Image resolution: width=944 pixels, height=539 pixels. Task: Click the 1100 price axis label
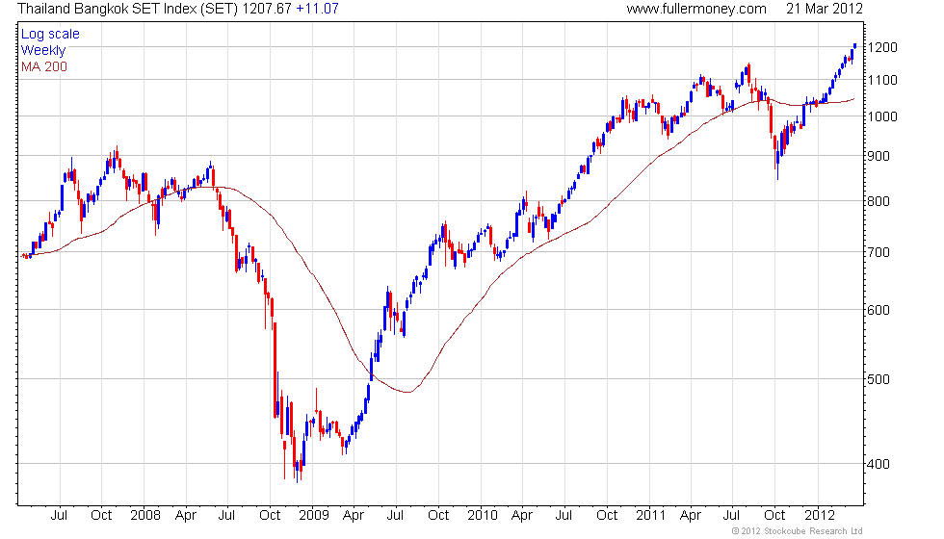tap(882, 80)
